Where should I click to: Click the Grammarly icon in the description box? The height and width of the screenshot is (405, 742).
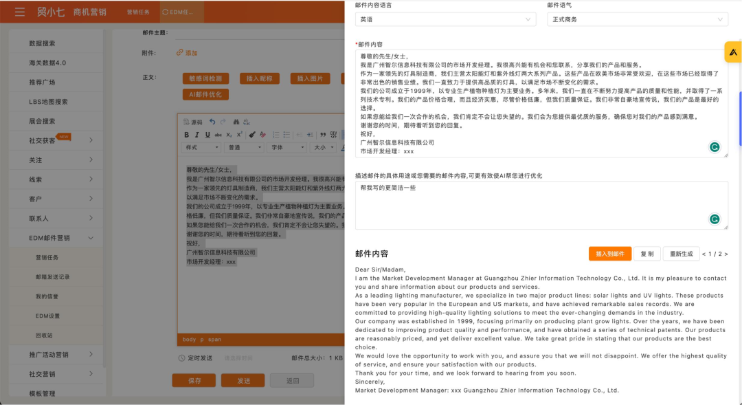pyautogui.click(x=715, y=219)
